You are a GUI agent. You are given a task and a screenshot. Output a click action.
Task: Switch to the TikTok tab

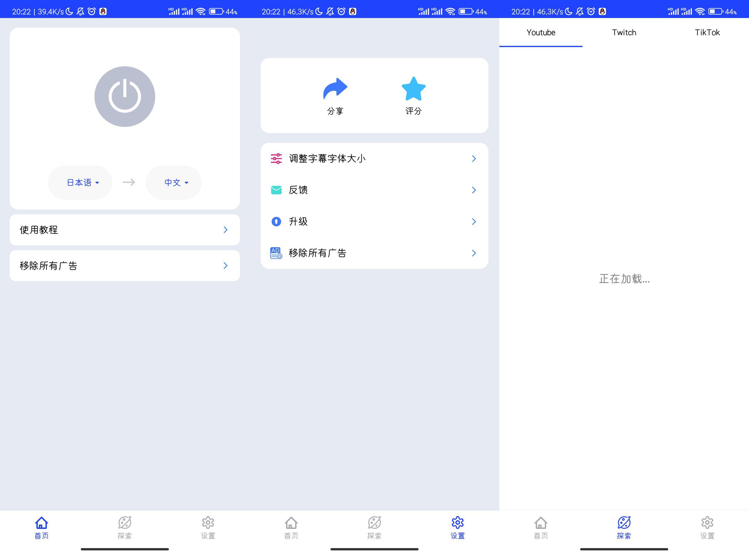[x=707, y=33]
